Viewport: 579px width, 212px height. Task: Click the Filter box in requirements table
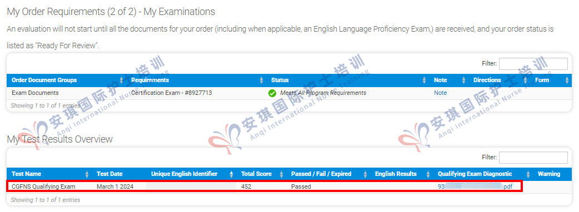[533, 64]
